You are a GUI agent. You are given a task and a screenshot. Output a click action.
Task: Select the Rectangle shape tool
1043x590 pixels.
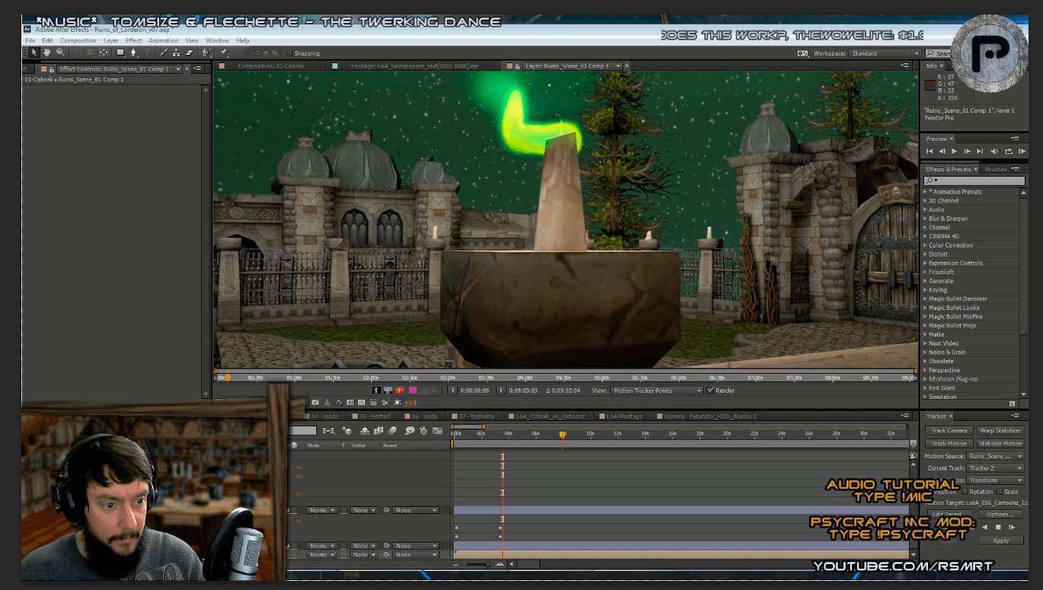coord(120,53)
